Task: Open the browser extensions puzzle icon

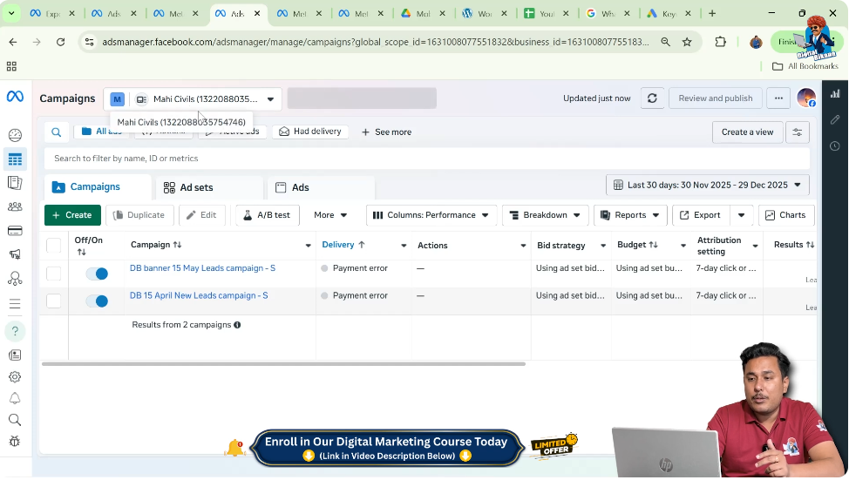Action: click(x=721, y=42)
